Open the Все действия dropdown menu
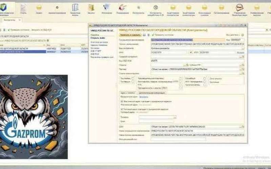The height and width of the screenshot is (169, 271). (233, 35)
